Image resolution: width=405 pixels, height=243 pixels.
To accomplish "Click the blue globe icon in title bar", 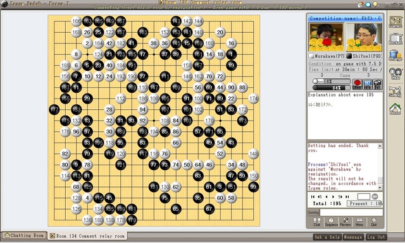I will 368,4.
